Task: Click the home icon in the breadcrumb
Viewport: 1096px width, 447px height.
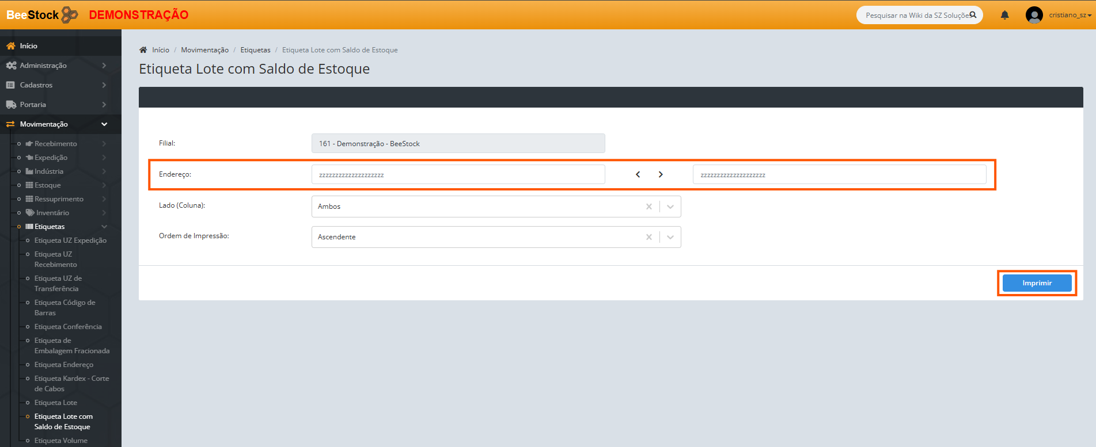Action: [x=143, y=50]
